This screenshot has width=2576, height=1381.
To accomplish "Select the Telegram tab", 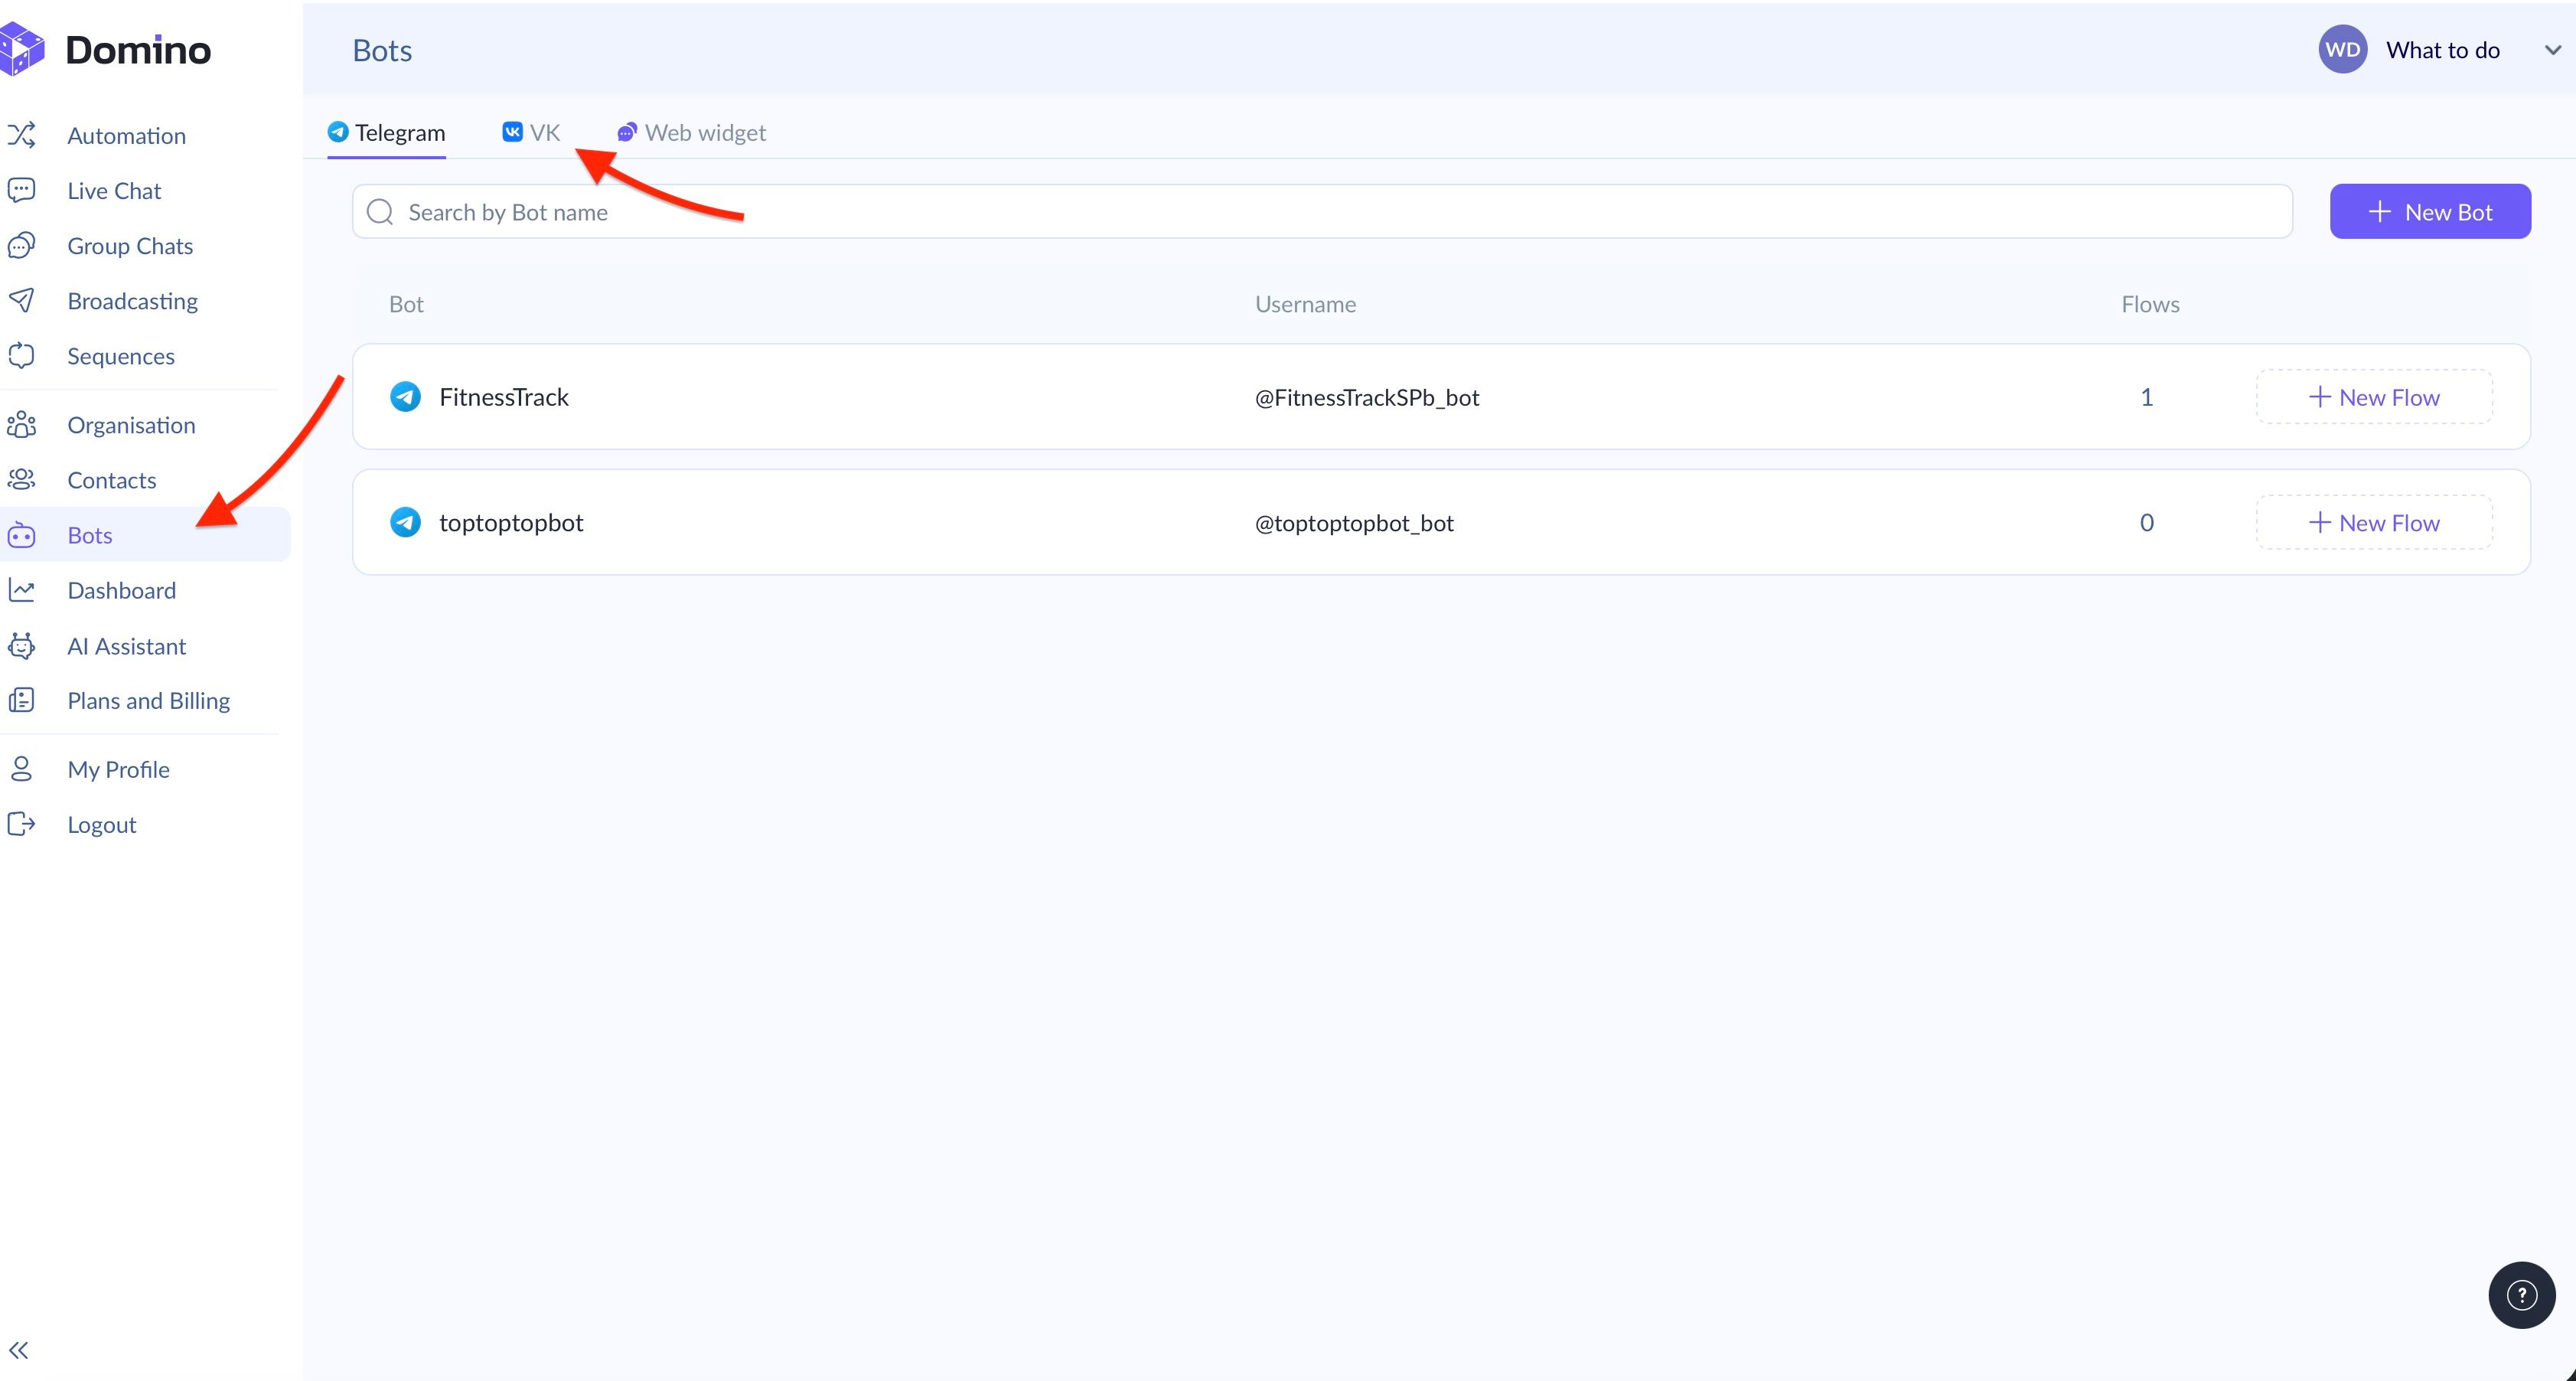I will point(387,131).
